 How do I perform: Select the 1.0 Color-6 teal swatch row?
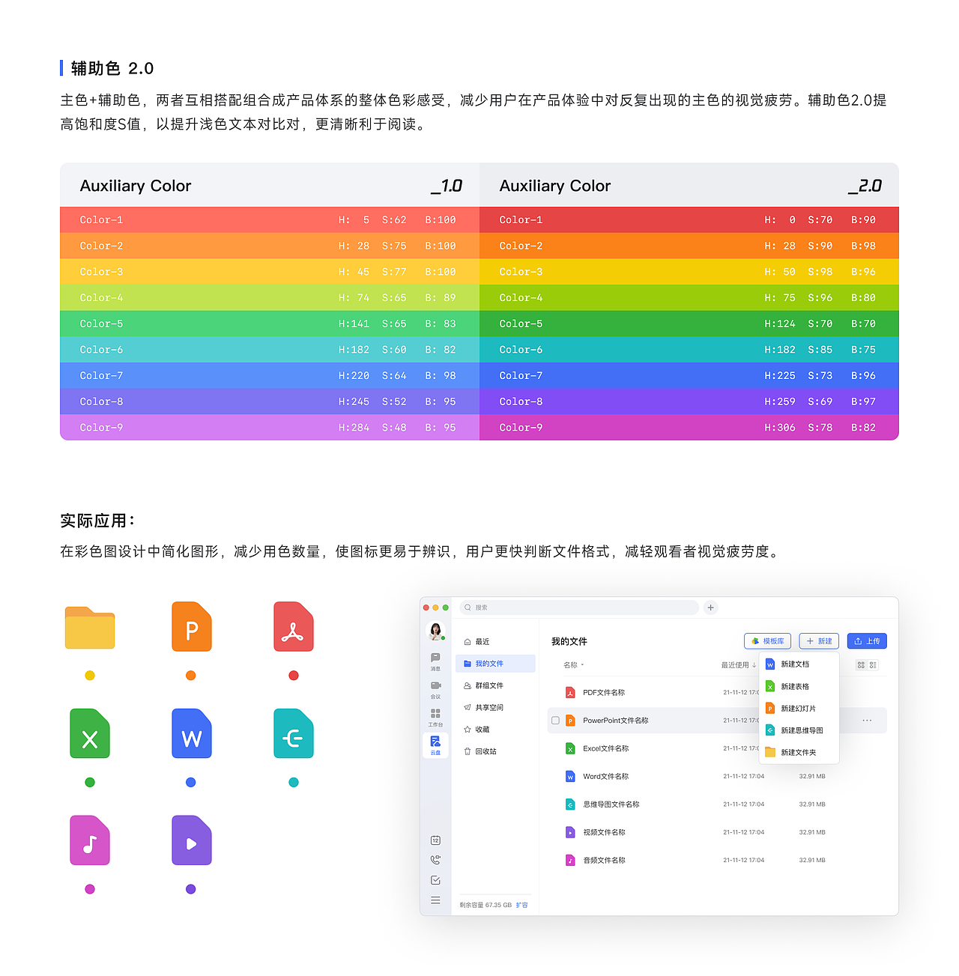point(270,350)
